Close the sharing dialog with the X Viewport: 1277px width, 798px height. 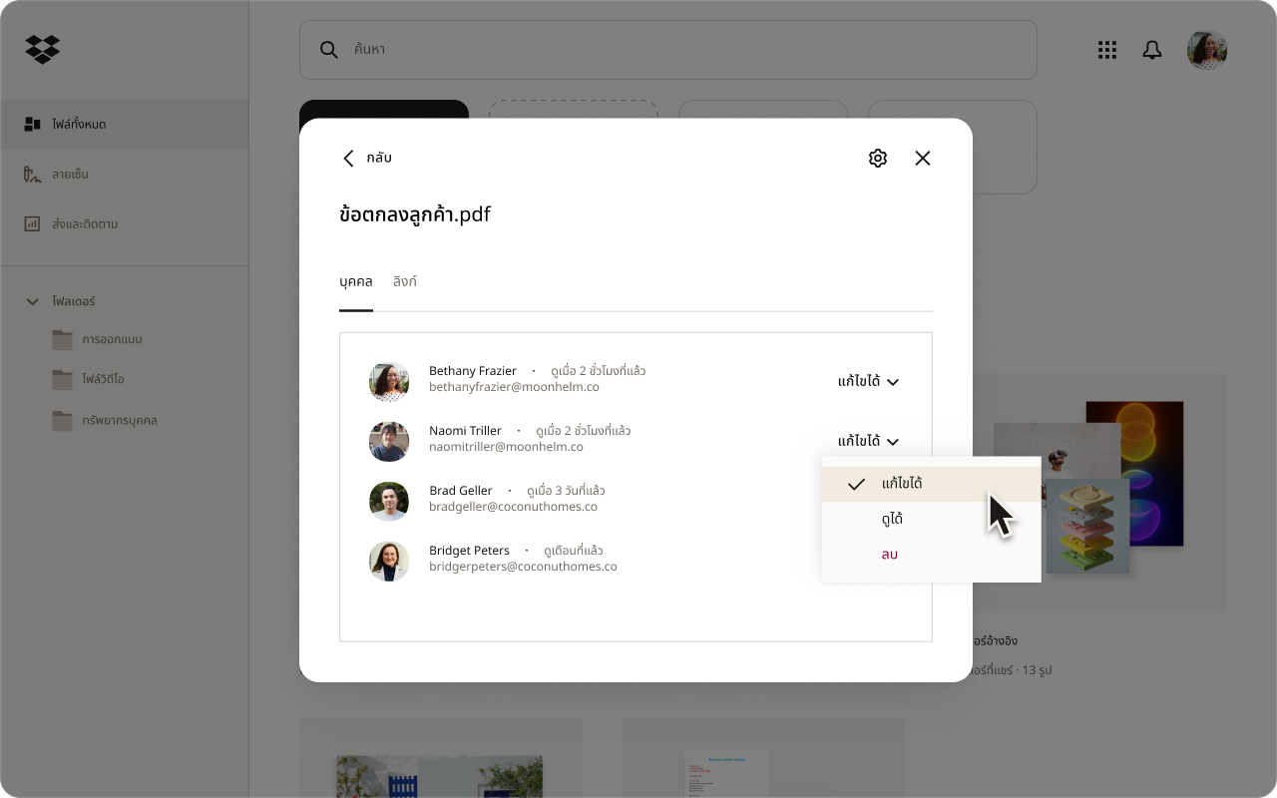coord(923,158)
